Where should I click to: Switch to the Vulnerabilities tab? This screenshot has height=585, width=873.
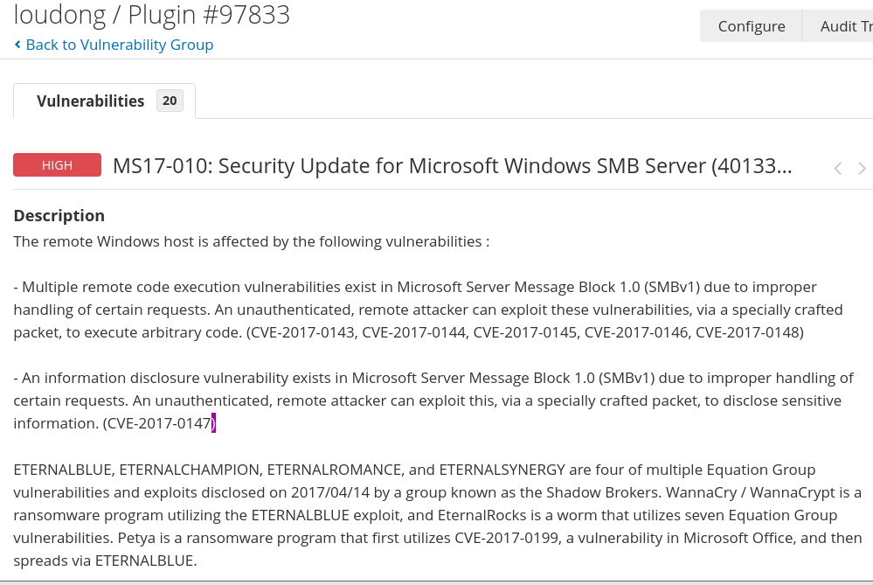90,101
